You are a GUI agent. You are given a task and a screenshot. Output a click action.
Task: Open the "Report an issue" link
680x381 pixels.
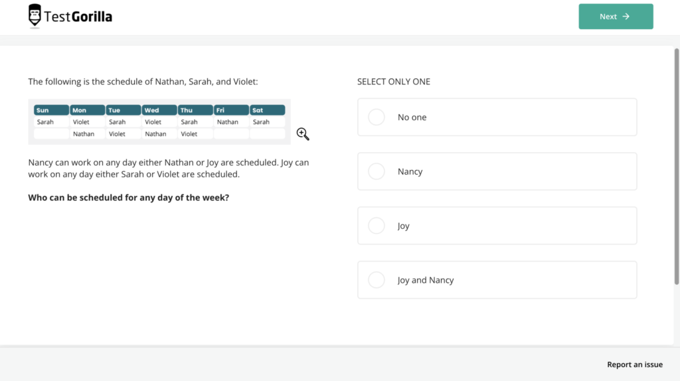click(x=634, y=364)
